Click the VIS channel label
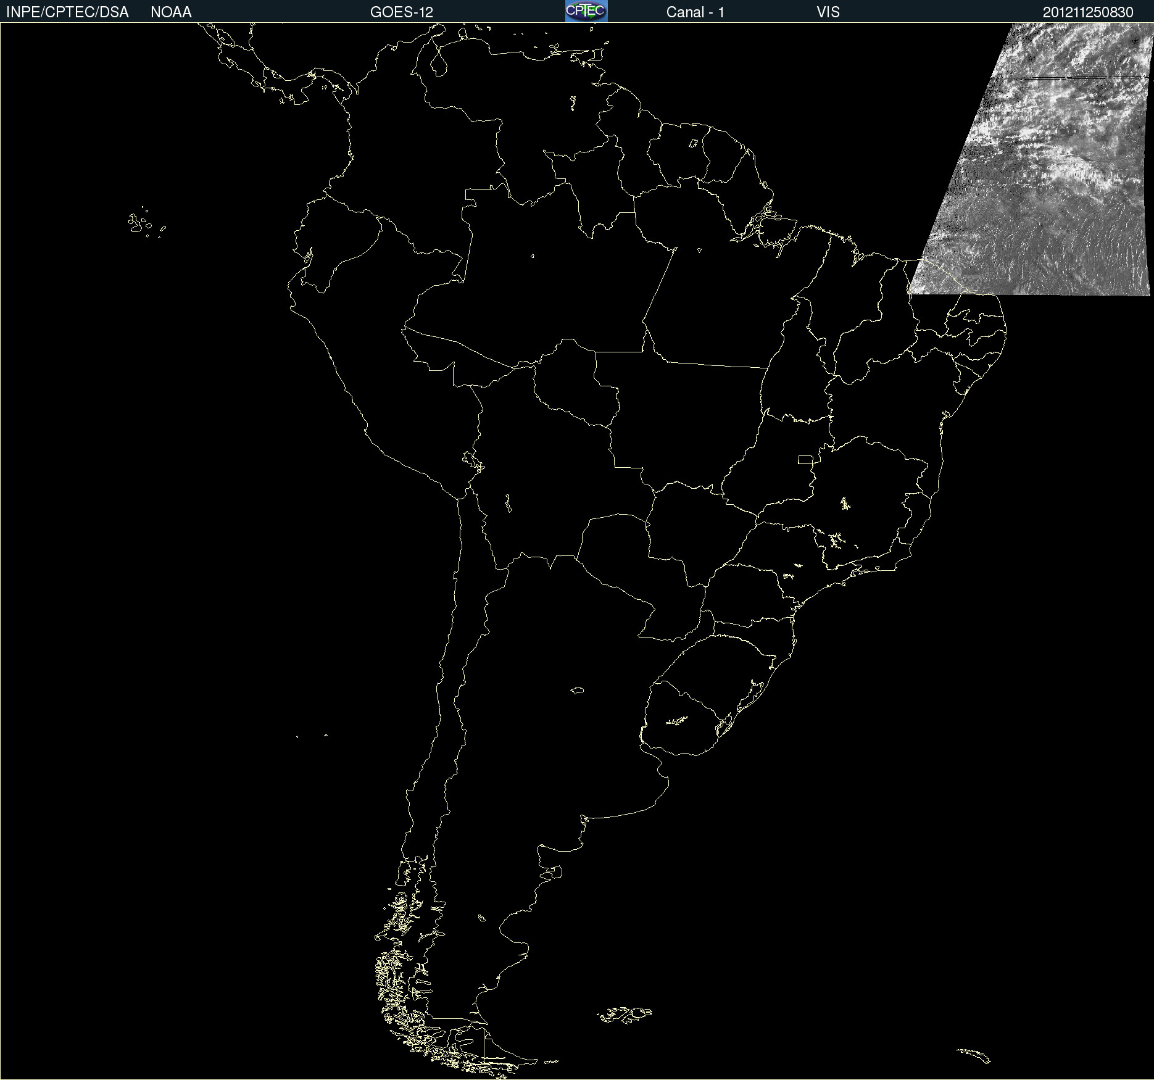The height and width of the screenshot is (1080, 1154). coord(828,12)
